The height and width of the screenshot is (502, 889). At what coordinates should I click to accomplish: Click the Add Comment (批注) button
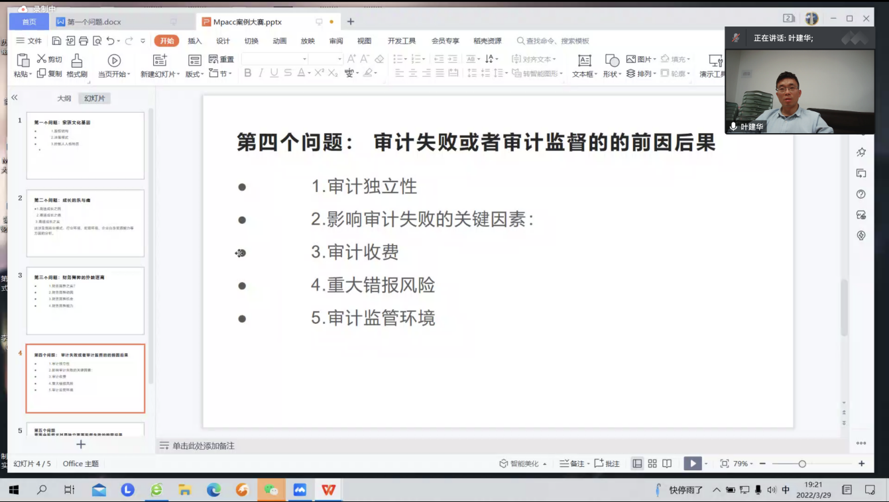coord(607,464)
